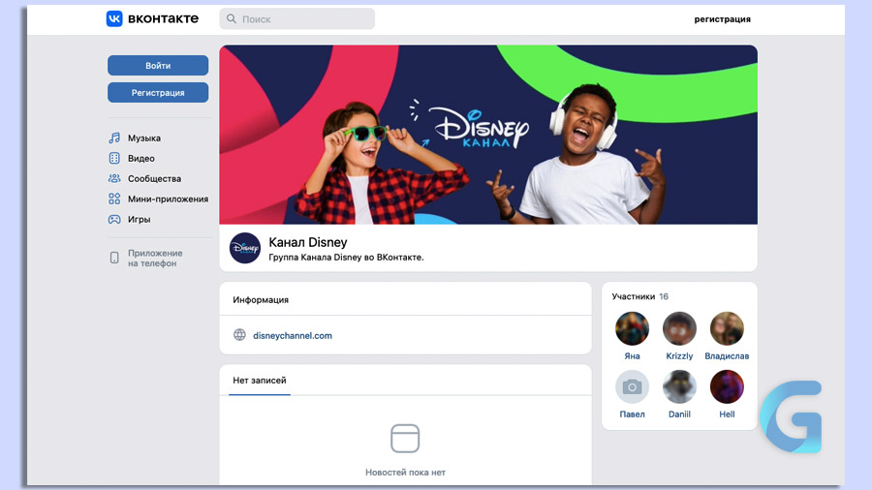This screenshot has height=490, width=872.
Task: Open Павел's profile name link
Action: tap(632, 414)
